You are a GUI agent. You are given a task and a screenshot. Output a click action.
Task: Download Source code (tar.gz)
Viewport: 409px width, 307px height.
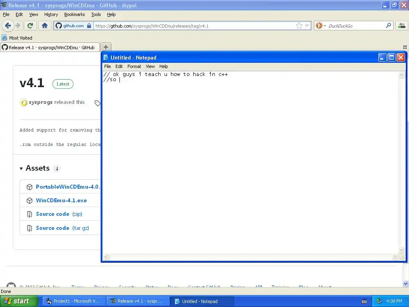click(62, 228)
